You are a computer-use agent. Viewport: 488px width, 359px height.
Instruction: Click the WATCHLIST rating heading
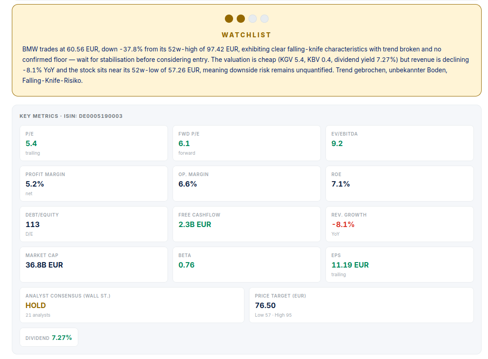click(x=246, y=35)
